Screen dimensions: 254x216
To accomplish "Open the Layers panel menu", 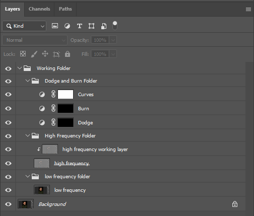I will pos(248,9).
